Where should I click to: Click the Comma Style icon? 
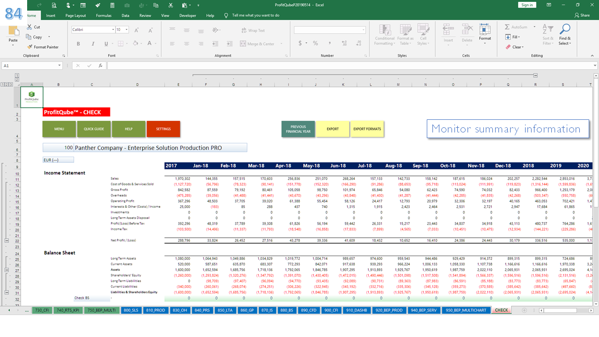click(x=329, y=43)
